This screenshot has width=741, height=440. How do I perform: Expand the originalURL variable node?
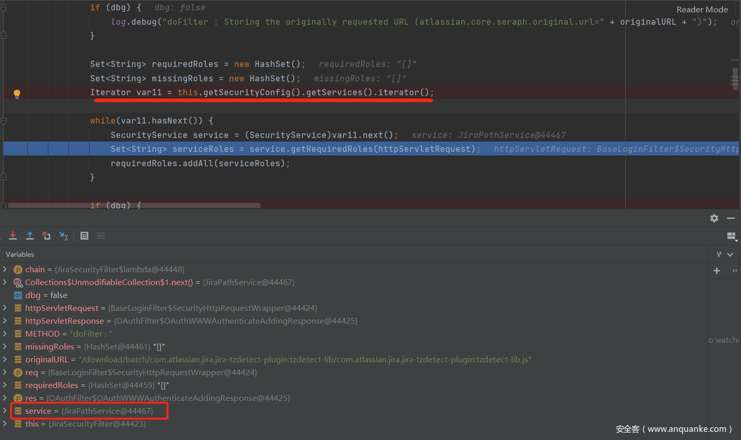pyautogui.click(x=5, y=360)
